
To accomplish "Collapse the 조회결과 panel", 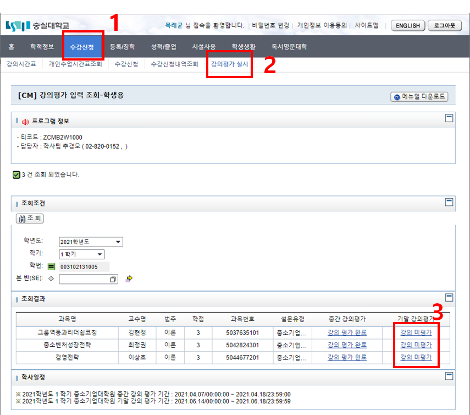I will click(x=449, y=298).
